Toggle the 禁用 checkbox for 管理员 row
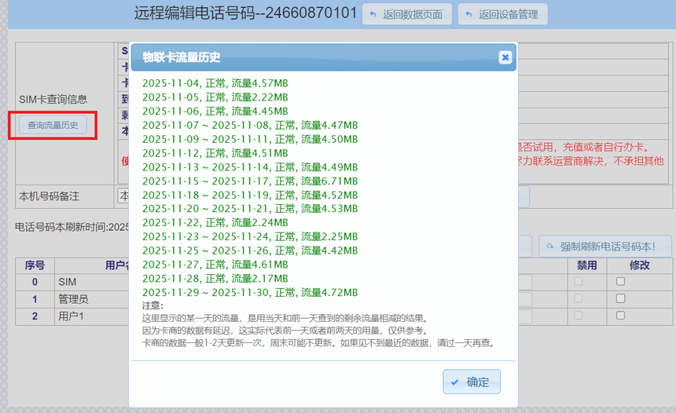The width and height of the screenshot is (676, 413). pyautogui.click(x=578, y=298)
